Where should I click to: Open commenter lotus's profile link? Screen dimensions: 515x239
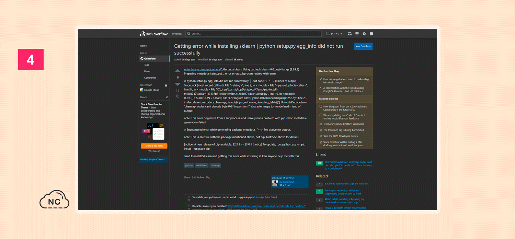[x=256, y=197]
